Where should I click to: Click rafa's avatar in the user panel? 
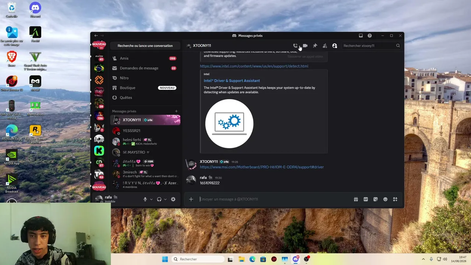[99, 199]
